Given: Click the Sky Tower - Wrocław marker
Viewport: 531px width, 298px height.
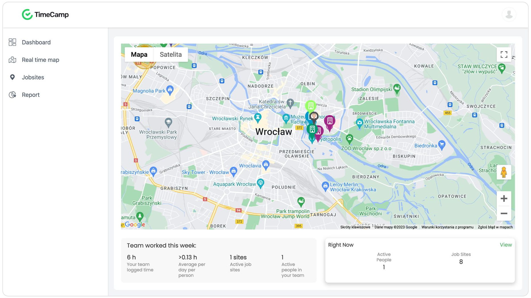Looking at the screenshot, I should [234, 172].
